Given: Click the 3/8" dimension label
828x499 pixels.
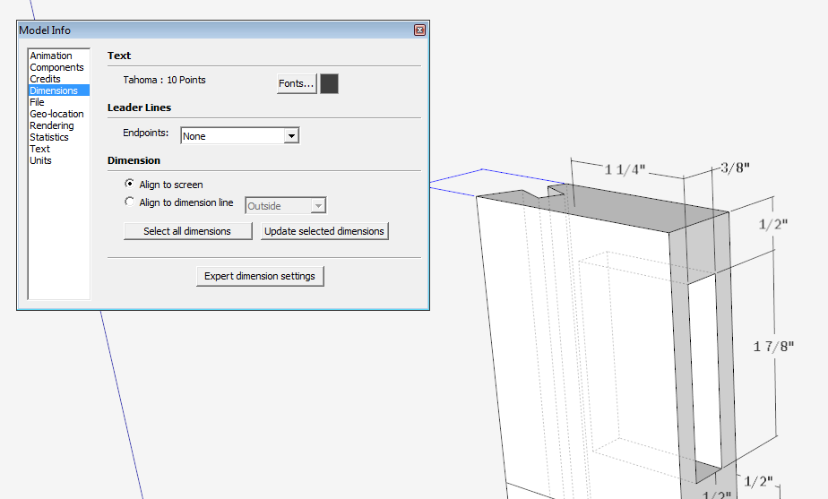Looking at the screenshot, I should [x=736, y=168].
